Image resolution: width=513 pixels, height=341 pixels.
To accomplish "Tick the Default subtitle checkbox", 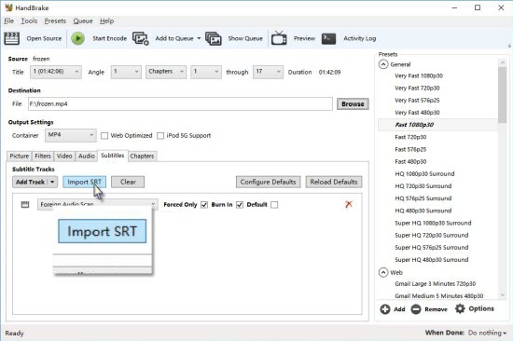I will tap(274, 205).
